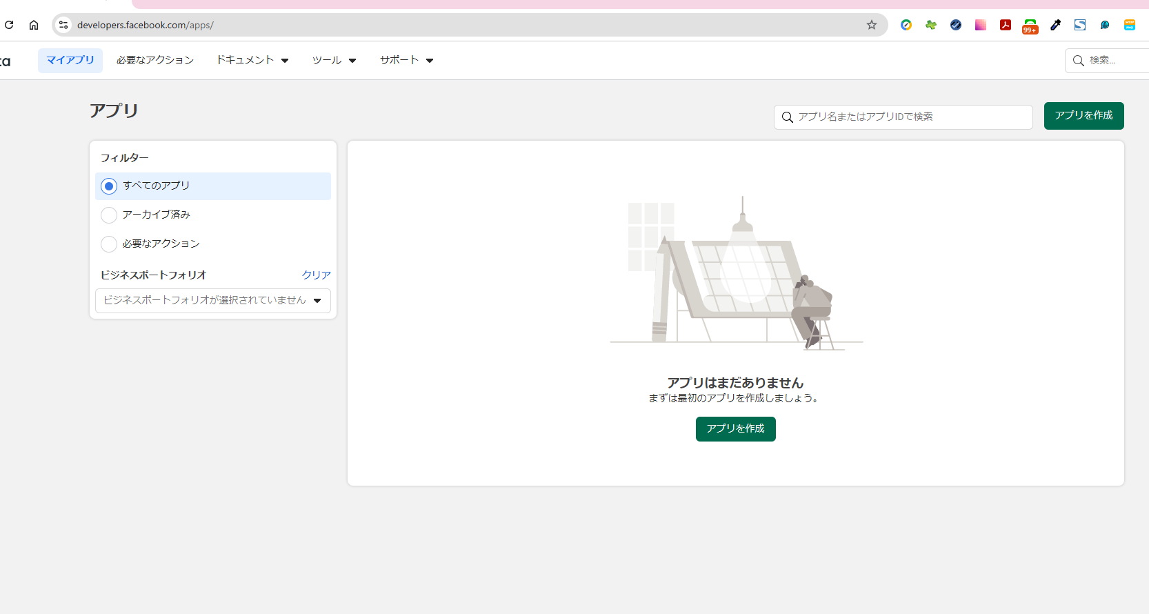Click the まずは最初のアプリを作成しましょう text
This screenshot has width=1149, height=614.
coord(734,398)
